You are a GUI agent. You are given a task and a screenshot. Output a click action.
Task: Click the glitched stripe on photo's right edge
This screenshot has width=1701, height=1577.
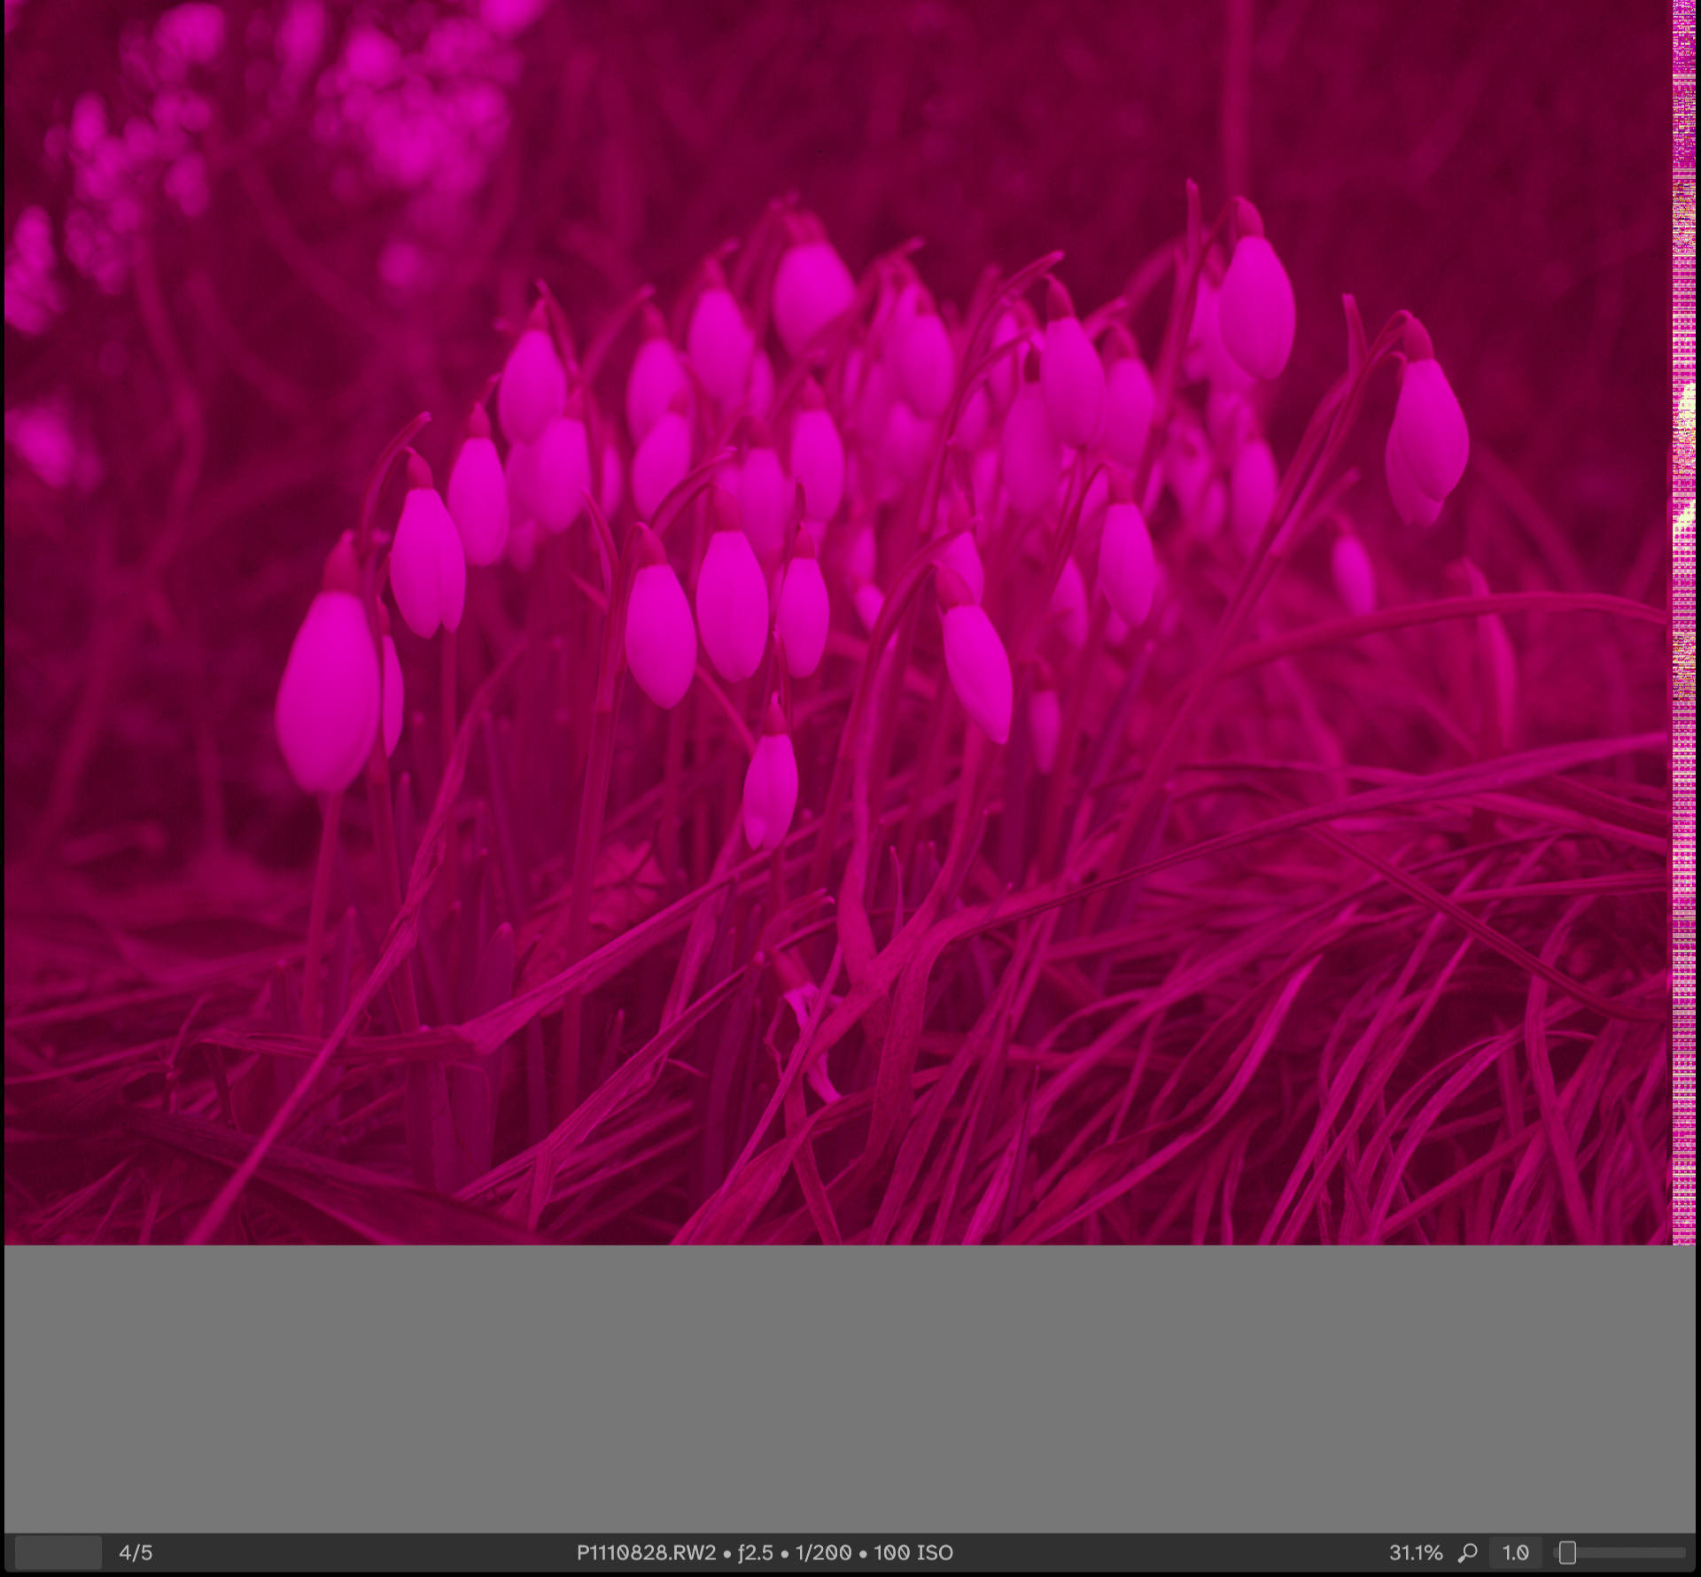coord(1683,620)
